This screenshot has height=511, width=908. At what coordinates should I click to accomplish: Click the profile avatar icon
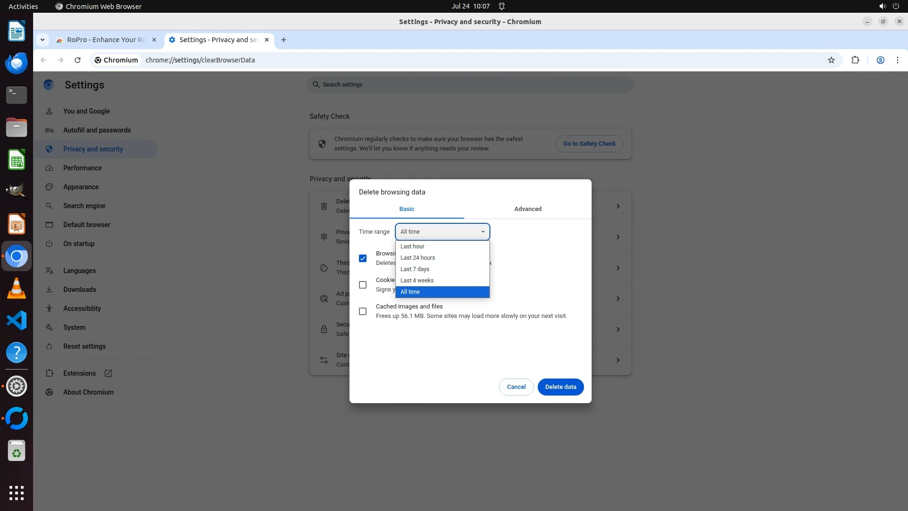coord(880,60)
